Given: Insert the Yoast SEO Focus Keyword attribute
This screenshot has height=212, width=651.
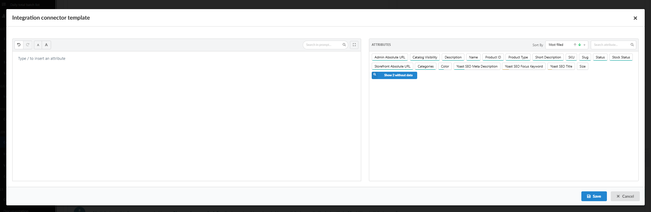Looking at the screenshot, I should pos(524,66).
